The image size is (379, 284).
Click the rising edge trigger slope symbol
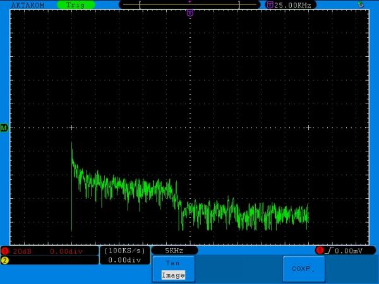tap(329, 251)
